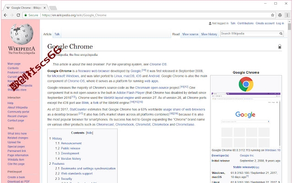Jump to 2.3 Security section
The height and width of the screenshot is (183, 293).
pyautogui.click(x=66, y=179)
